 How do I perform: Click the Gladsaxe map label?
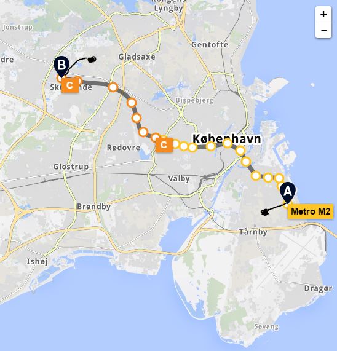[x=137, y=57]
